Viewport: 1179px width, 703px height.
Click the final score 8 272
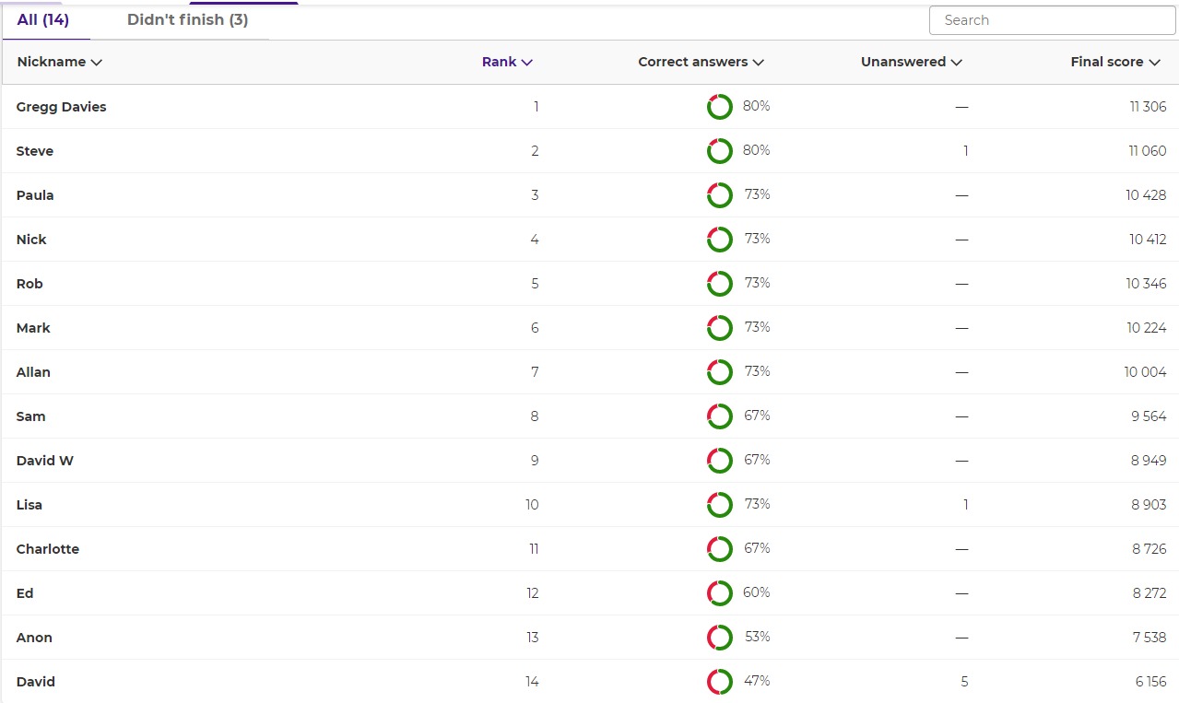click(1150, 593)
